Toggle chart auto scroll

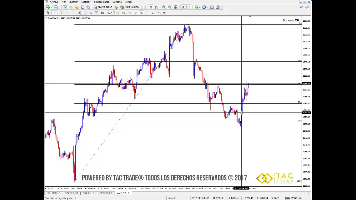[183, 7]
